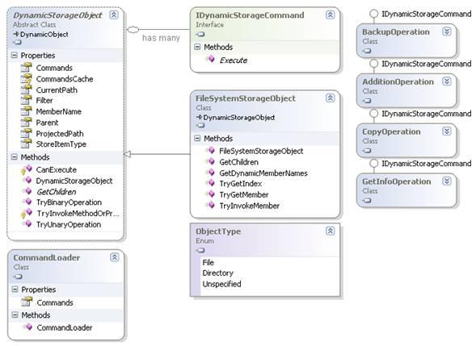The height and width of the screenshot is (346, 476).
Task: Select the File enum member
Action: point(209,262)
